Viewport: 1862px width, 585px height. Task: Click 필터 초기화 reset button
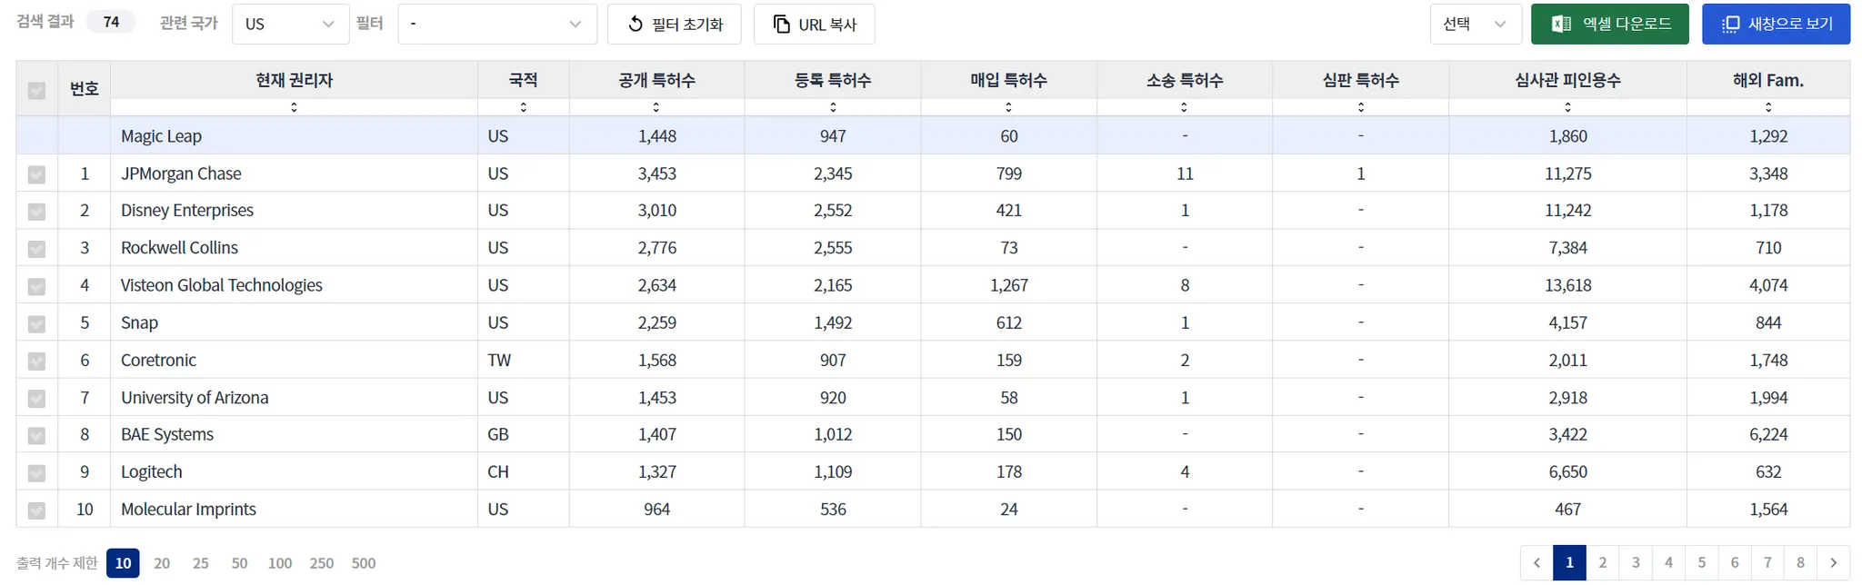675,24
